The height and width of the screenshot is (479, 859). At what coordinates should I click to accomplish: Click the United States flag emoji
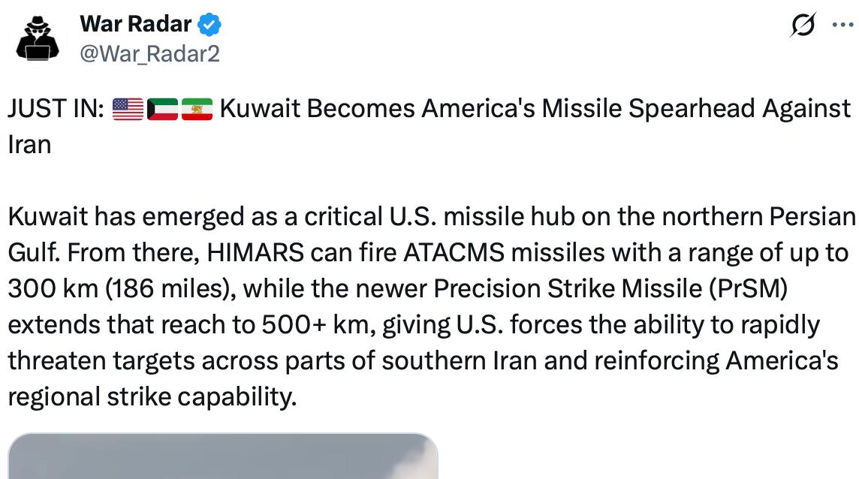128,109
